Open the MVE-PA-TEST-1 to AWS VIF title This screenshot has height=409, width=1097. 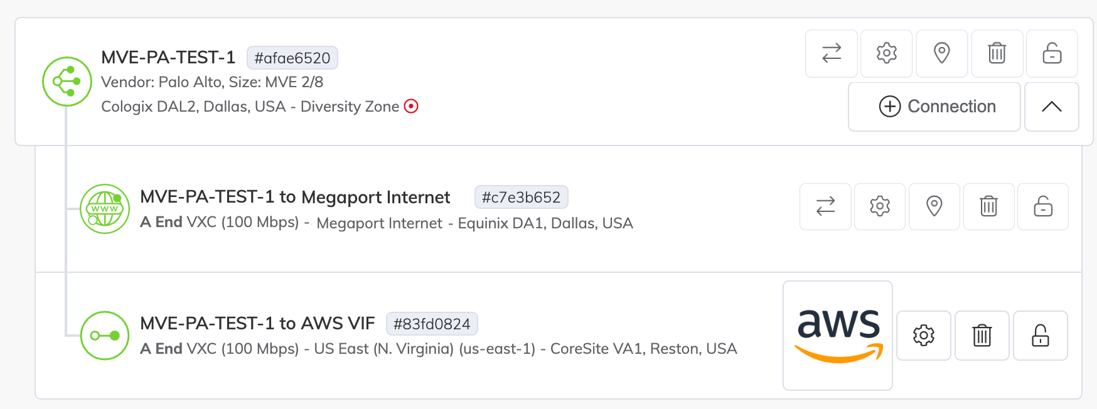pyautogui.click(x=257, y=323)
